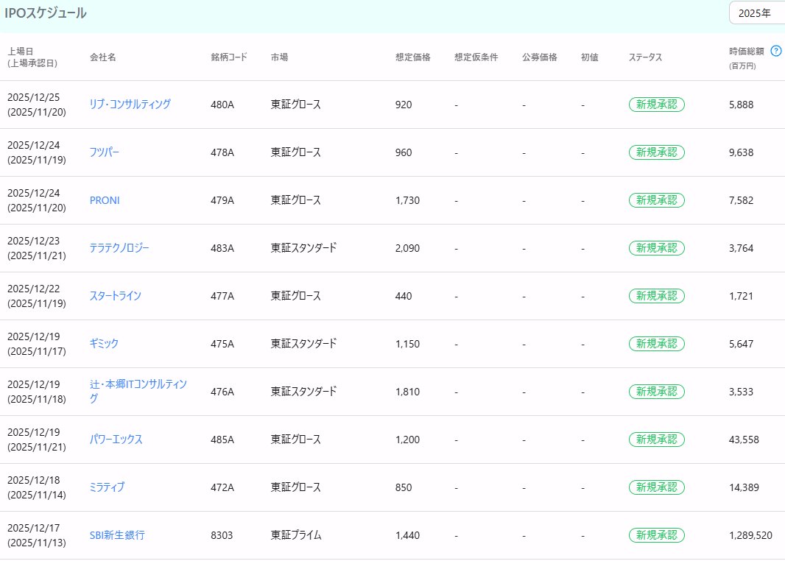Click 新規承認 badge in スタートライン row

click(x=657, y=296)
